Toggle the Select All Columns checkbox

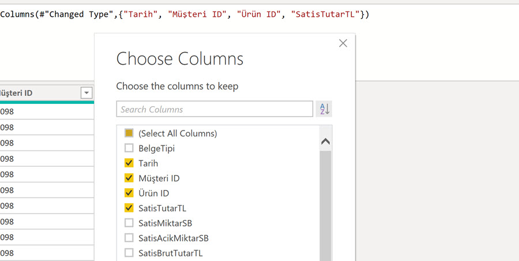point(129,133)
